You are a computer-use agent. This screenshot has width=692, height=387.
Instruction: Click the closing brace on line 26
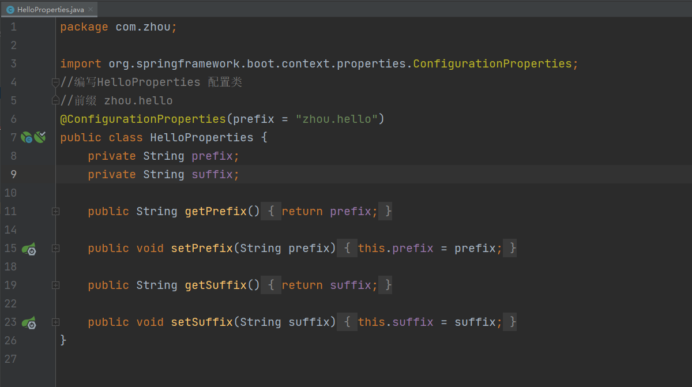63,341
